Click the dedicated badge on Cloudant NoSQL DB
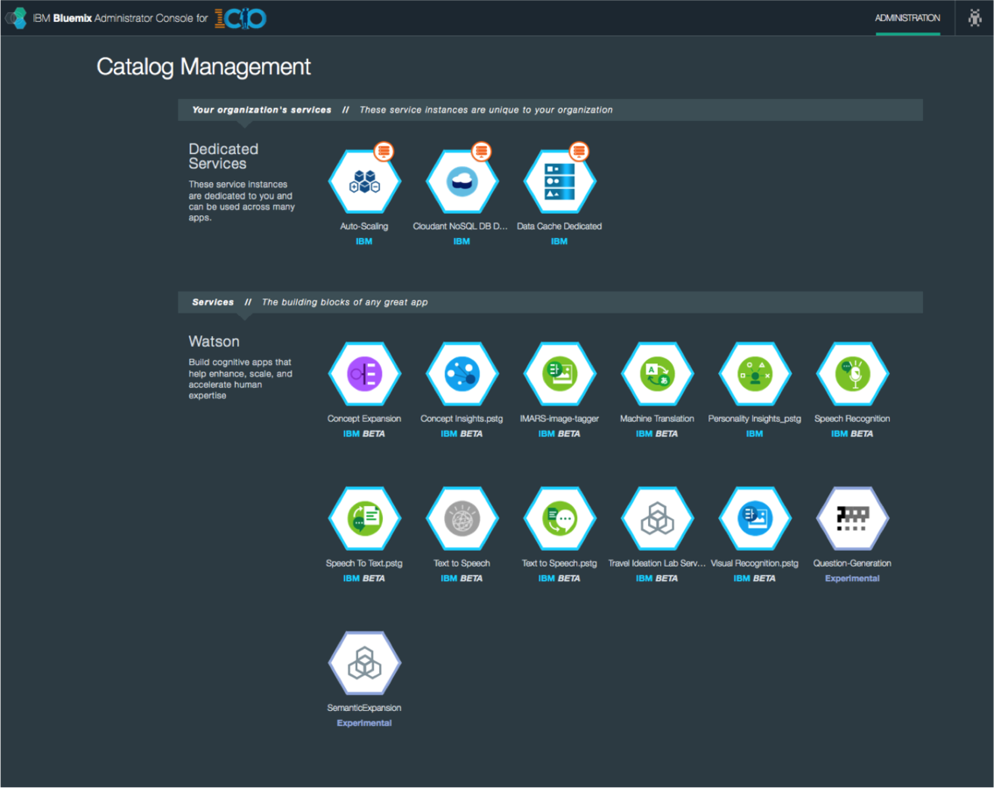The image size is (994, 788). pyautogui.click(x=481, y=151)
